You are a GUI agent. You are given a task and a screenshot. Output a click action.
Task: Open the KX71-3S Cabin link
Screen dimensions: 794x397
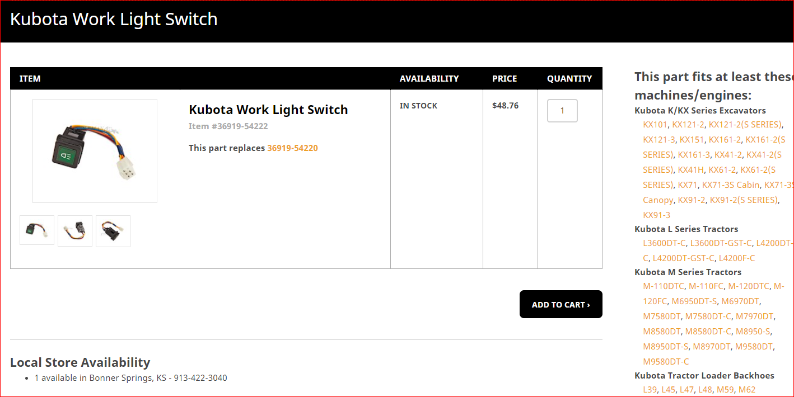pos(731,185)
